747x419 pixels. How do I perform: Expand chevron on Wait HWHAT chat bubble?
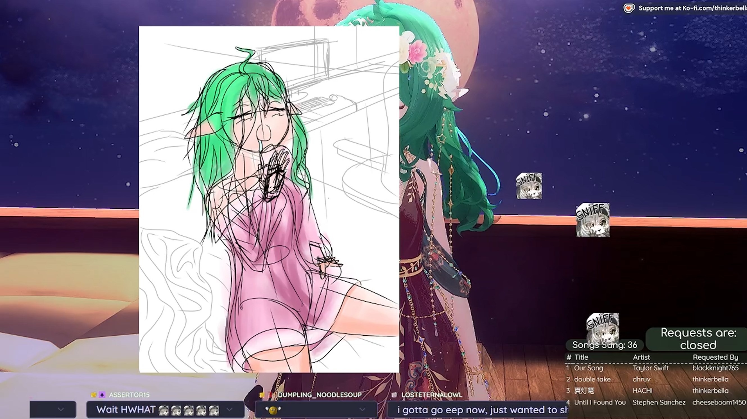(x=229, y=409)
